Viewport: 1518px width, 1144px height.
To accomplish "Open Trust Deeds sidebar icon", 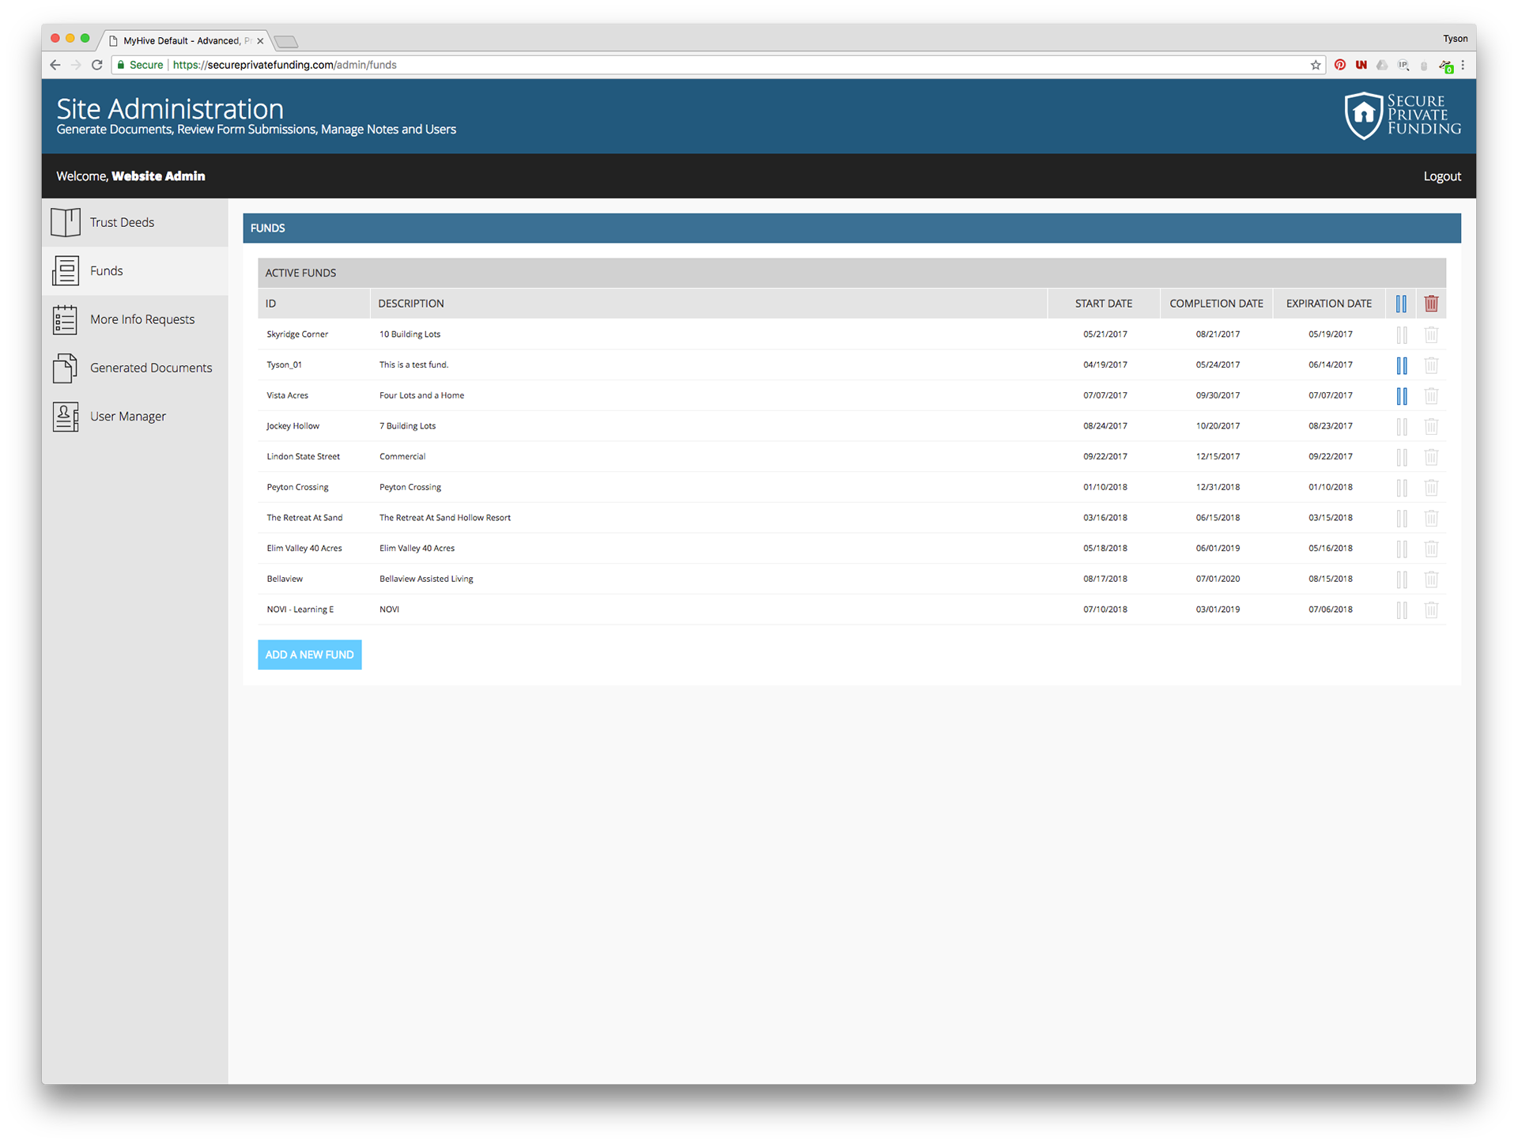I will click(x=65, y=222).
